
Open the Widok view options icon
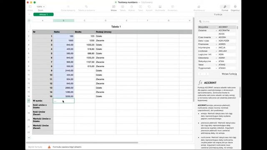click(x=30, y=7)
